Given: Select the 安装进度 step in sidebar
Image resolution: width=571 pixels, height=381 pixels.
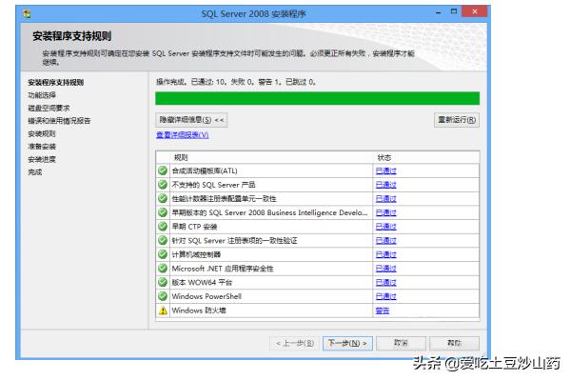Looking at the screenshot, I should coord(42,159).
